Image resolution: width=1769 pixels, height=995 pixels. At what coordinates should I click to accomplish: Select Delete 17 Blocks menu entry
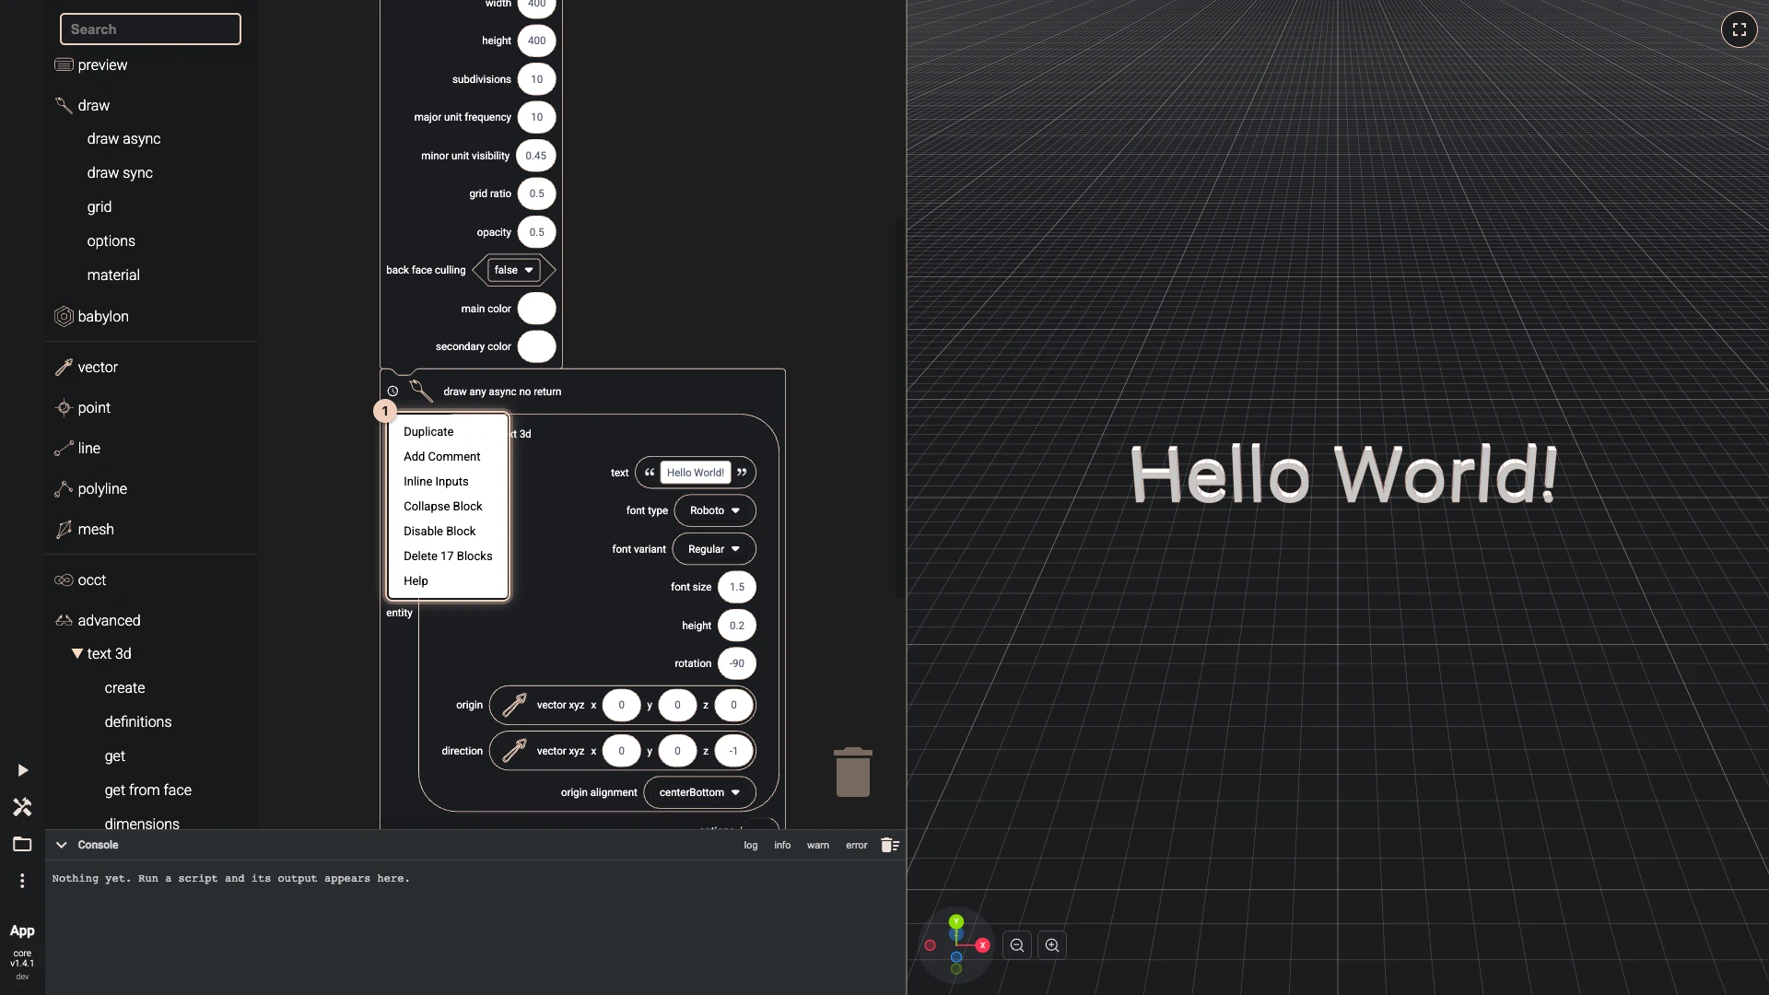[x=448, y=556]
